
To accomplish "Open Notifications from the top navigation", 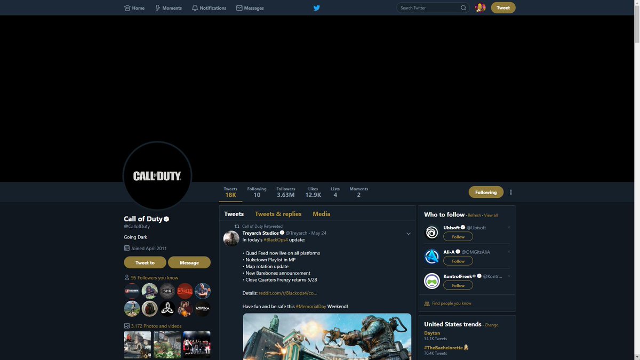I will coord(209,8).
